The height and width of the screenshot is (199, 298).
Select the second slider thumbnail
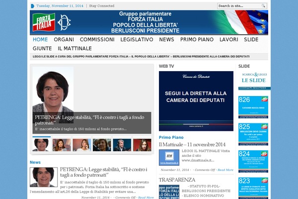point(62,145)
